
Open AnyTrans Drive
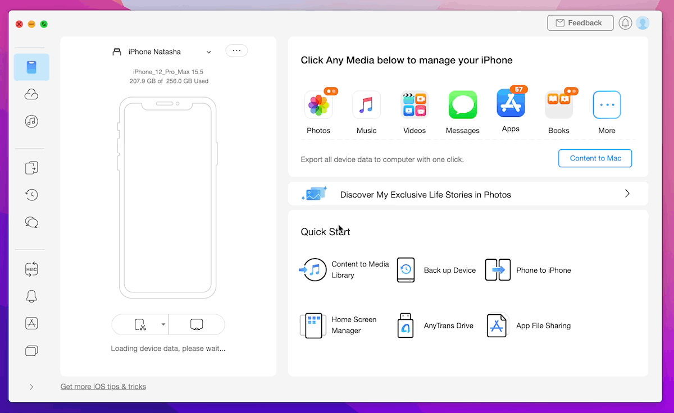(x=435, y=325)
